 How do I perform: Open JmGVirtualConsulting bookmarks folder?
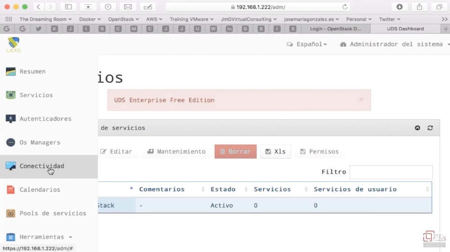tap(248, 19)
